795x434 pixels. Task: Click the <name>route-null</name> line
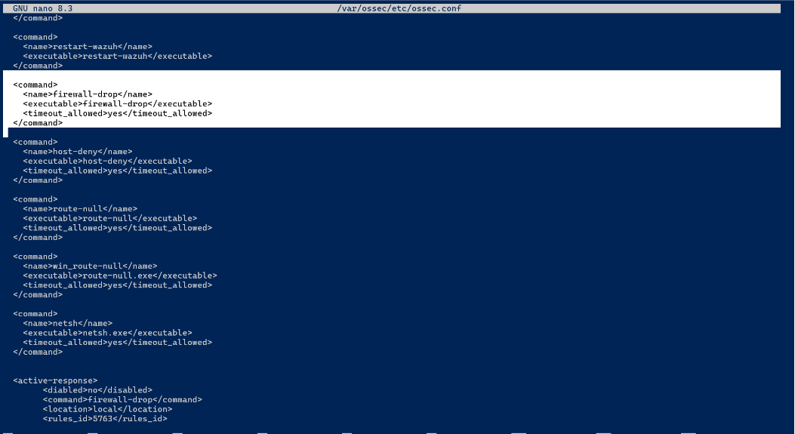(x=80, y=209)
